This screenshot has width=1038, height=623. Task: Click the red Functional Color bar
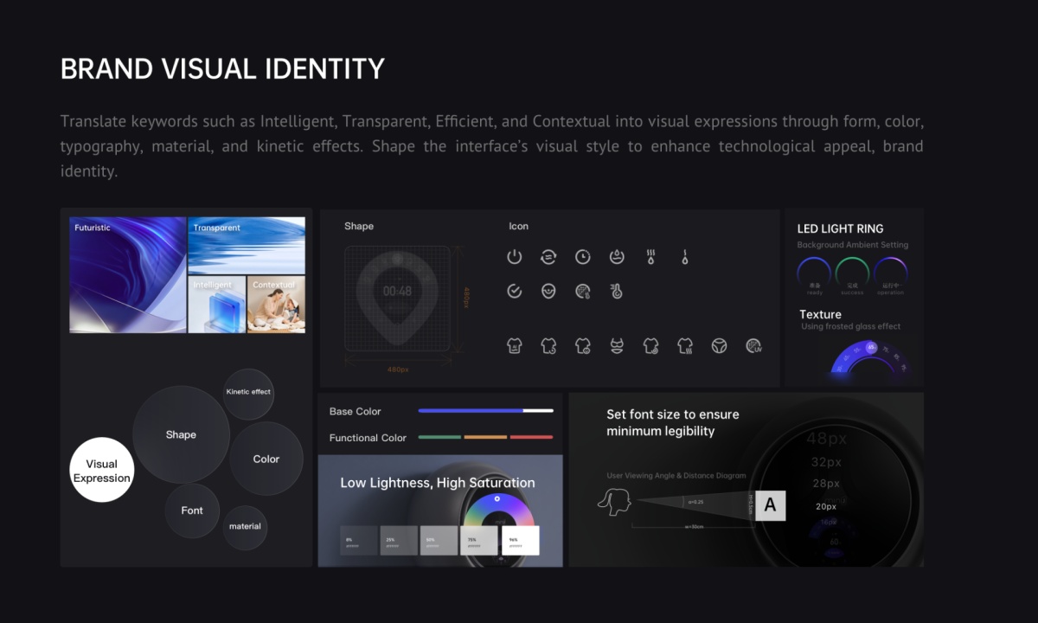point(531,437)
